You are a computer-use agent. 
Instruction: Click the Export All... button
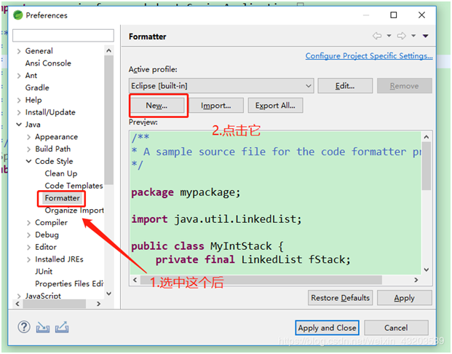click(275, 106)
